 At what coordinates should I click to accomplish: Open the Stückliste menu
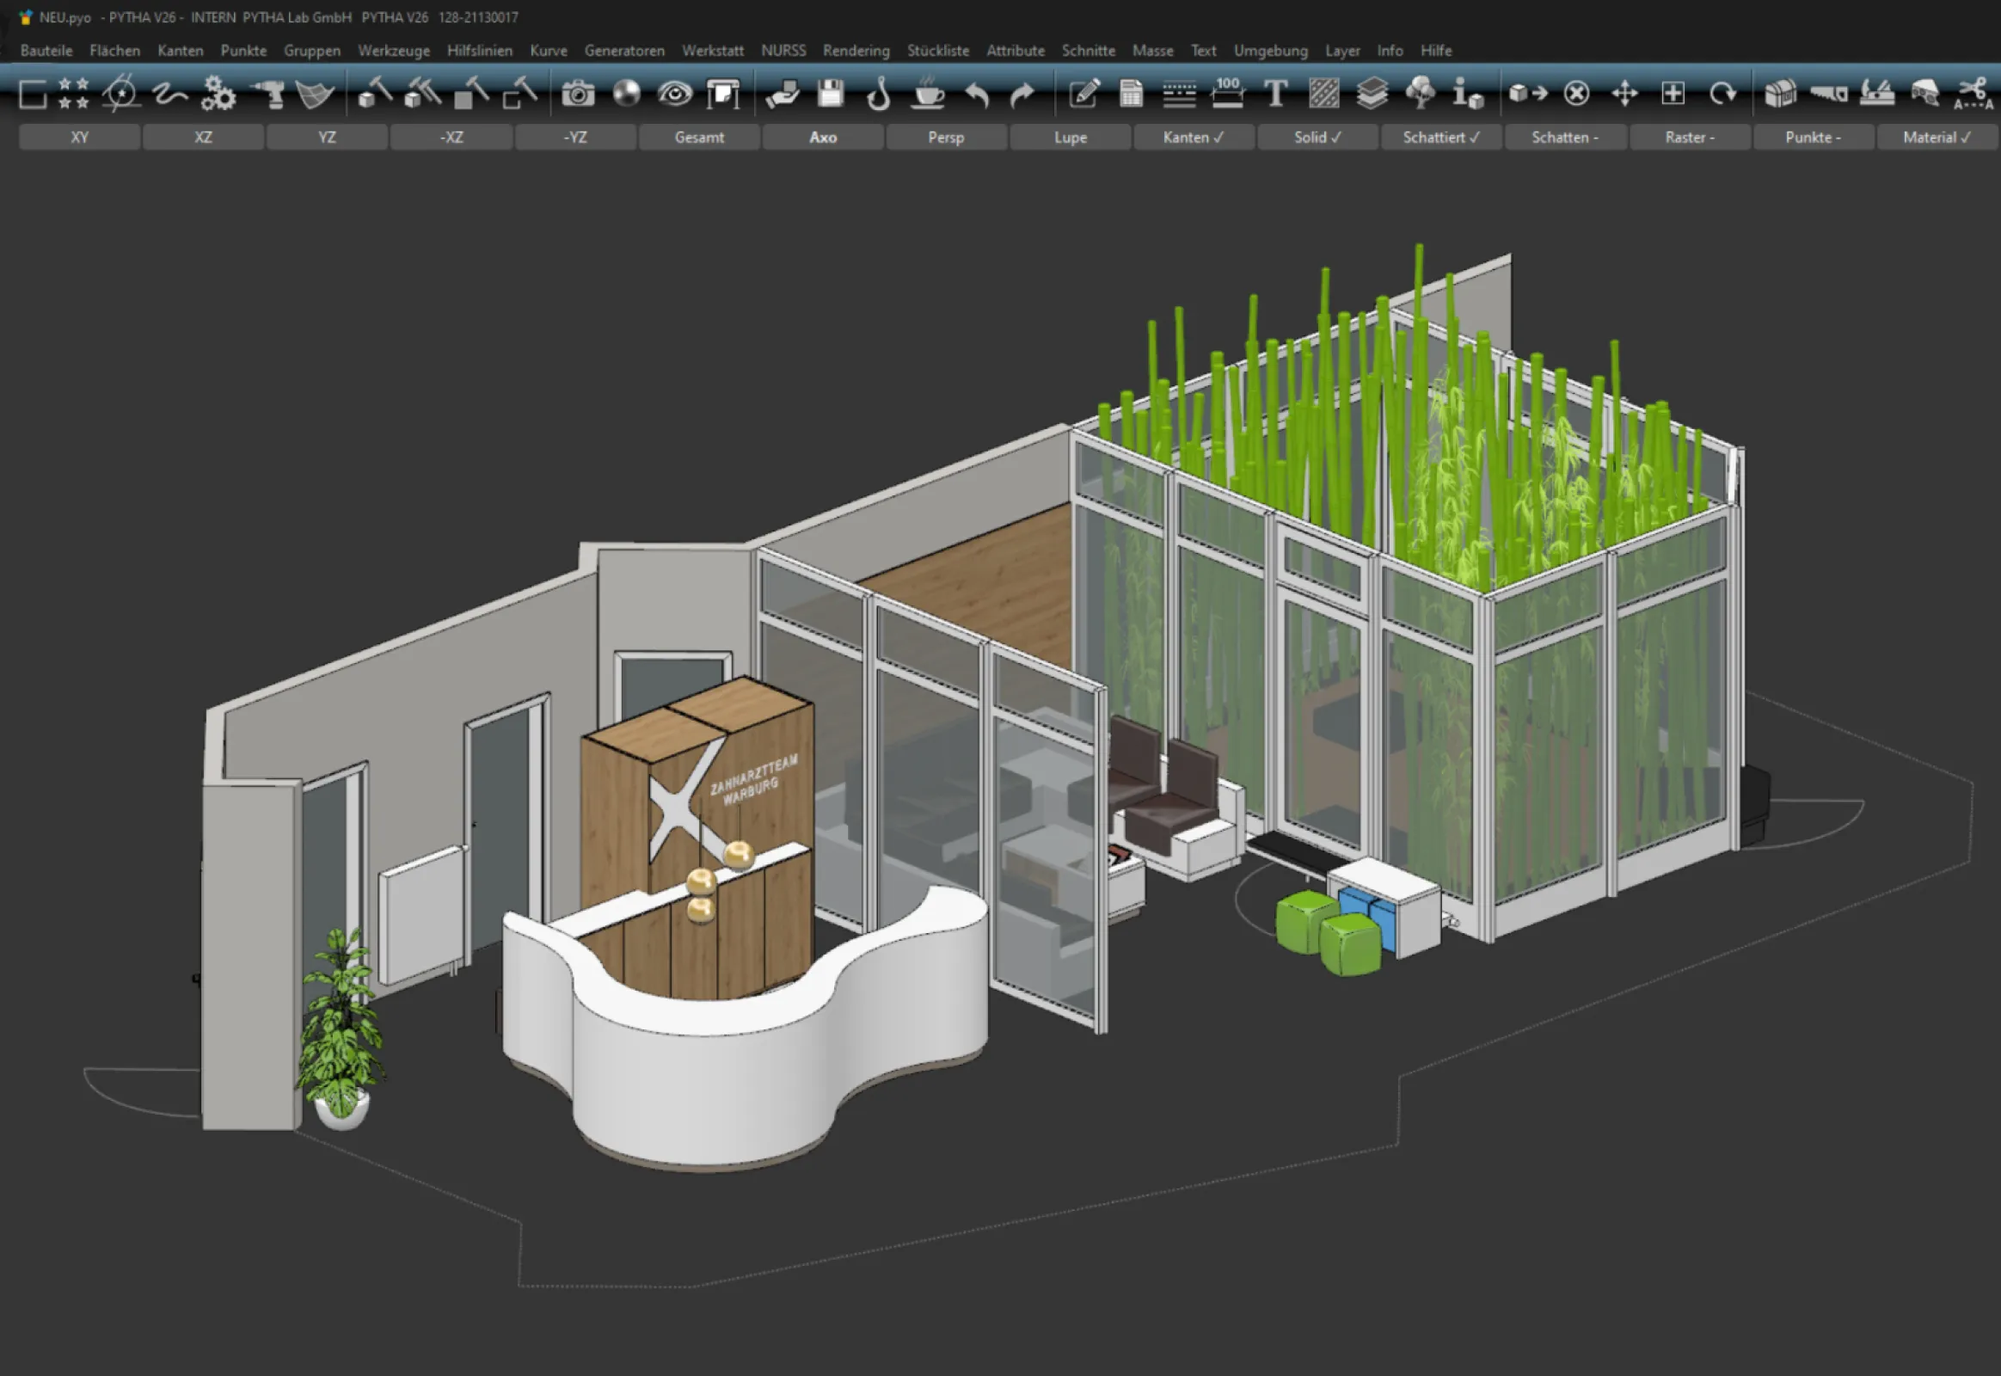pyautogui.click(x=937, y=51)
